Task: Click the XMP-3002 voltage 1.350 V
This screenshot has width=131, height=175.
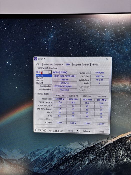Action: (x=101, y=124)
